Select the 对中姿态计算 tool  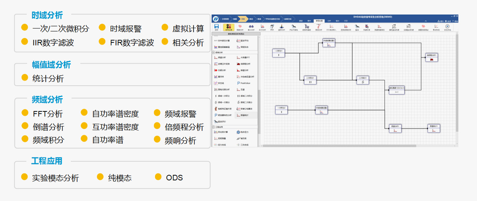[222, 40]
